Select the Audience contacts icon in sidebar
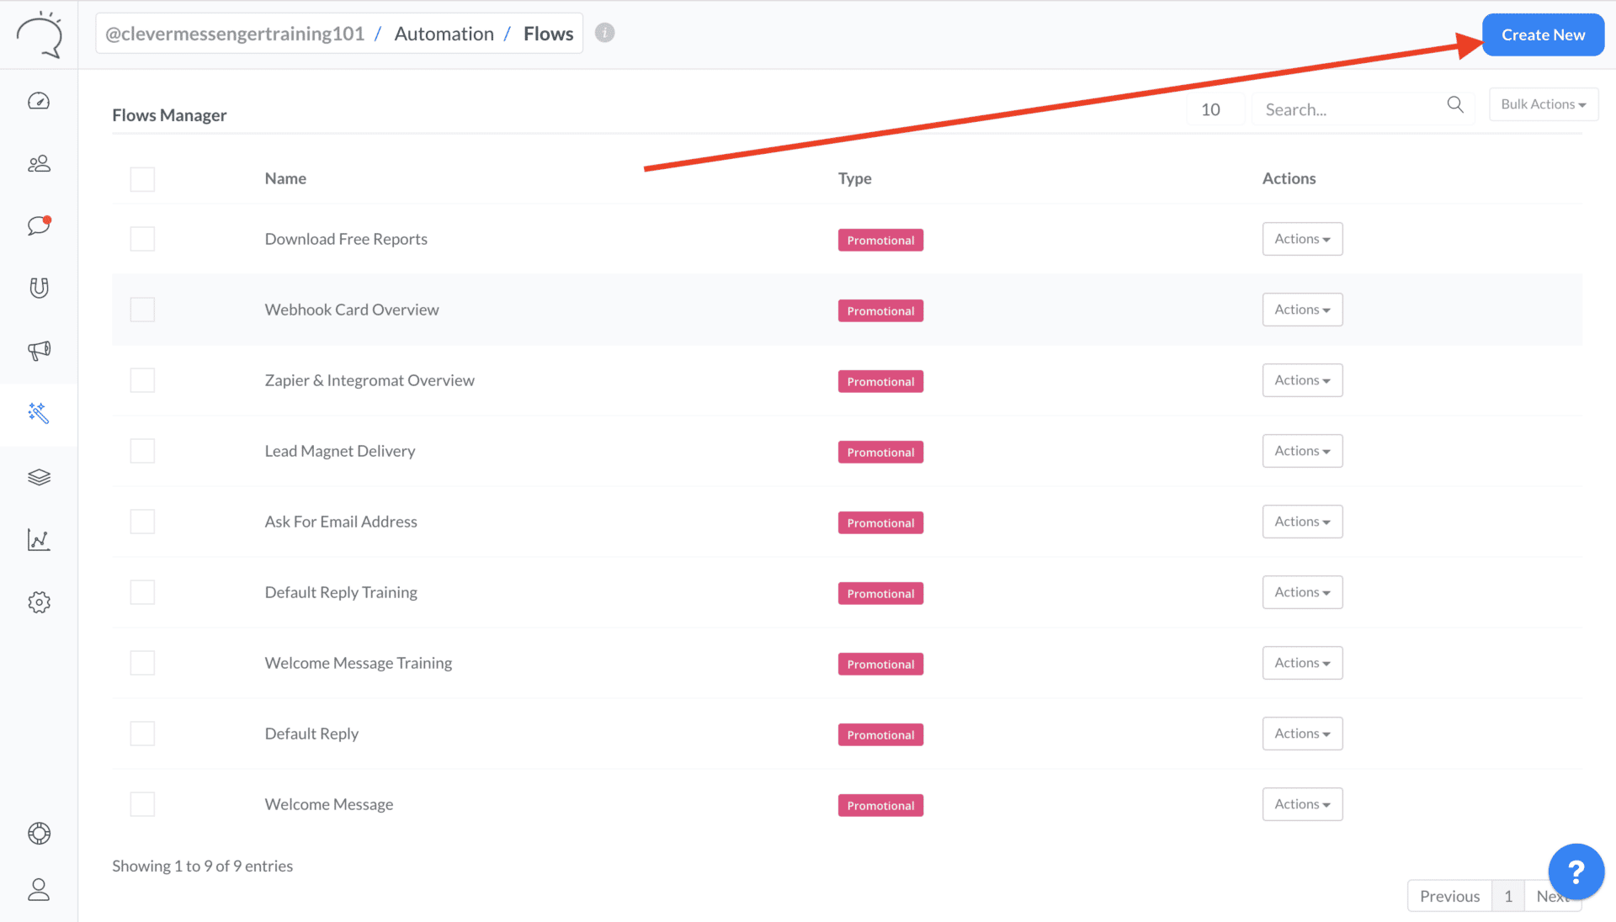 pyautogui.click(x=39, y=163)
